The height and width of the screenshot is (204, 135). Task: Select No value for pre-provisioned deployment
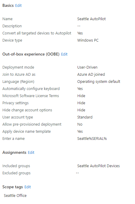(x=80, y=124)
